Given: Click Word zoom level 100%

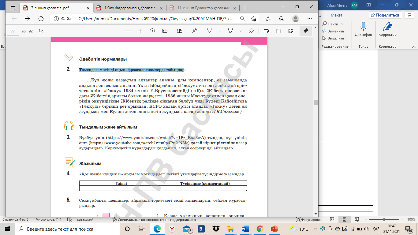Looking at the screenshot, I should pos(411,220).
